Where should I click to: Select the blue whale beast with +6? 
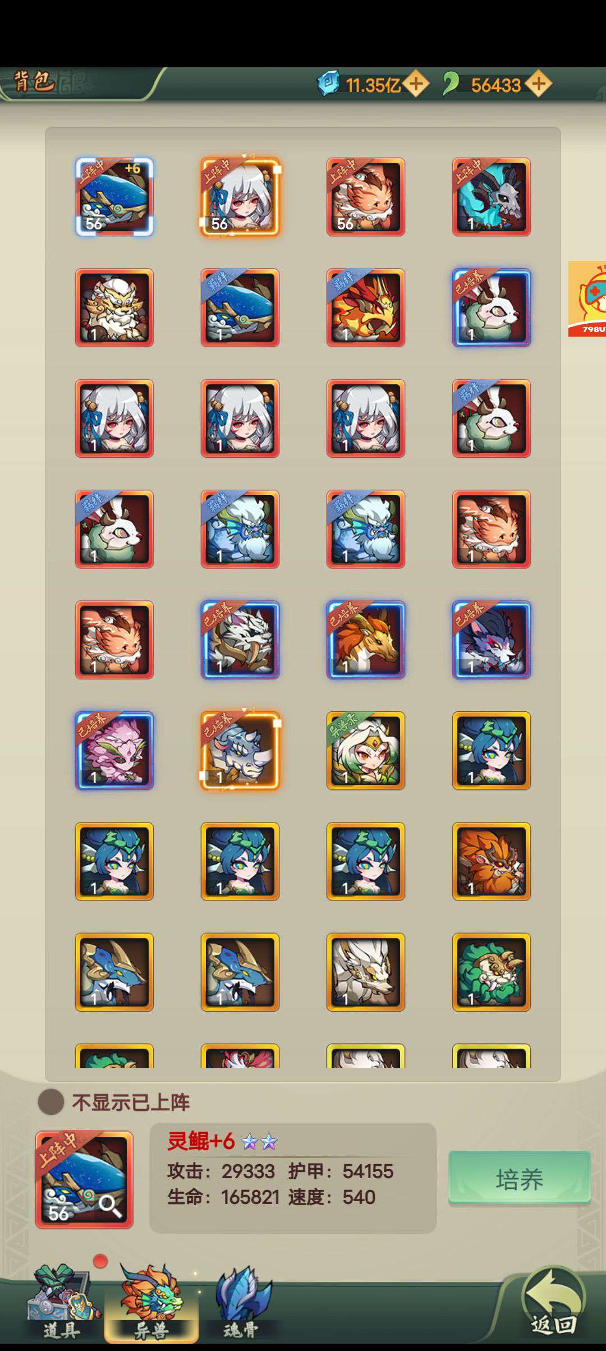(114, 196)
